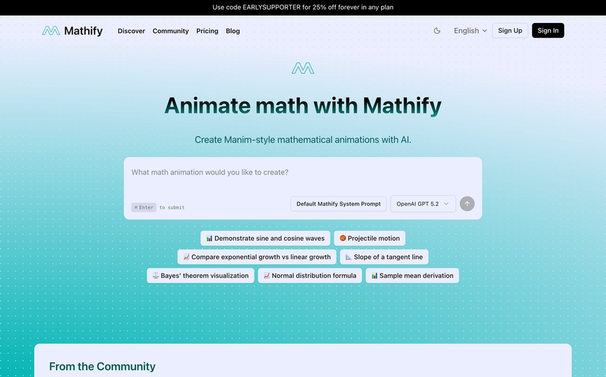Click the centered Mathify wave logo icon
Viewport: 606px width, 377px height.
coord(302,69)
